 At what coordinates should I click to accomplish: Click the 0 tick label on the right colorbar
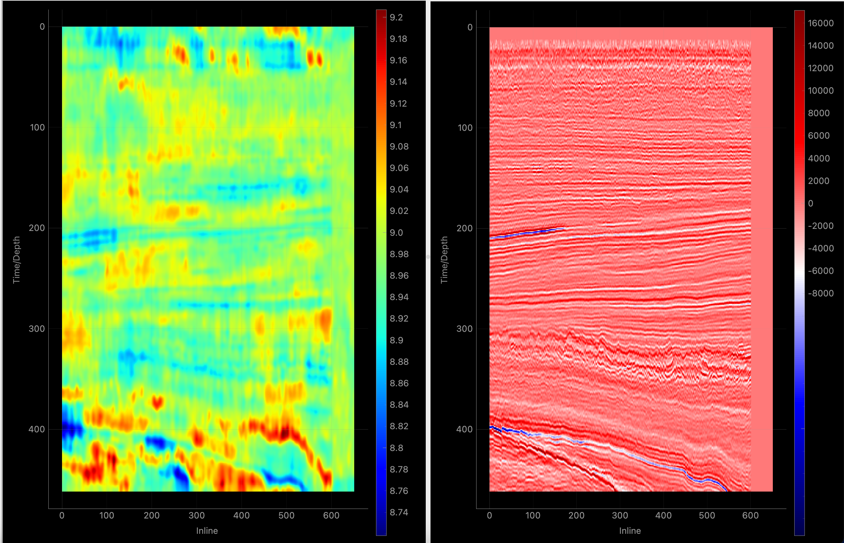(811, 203)
